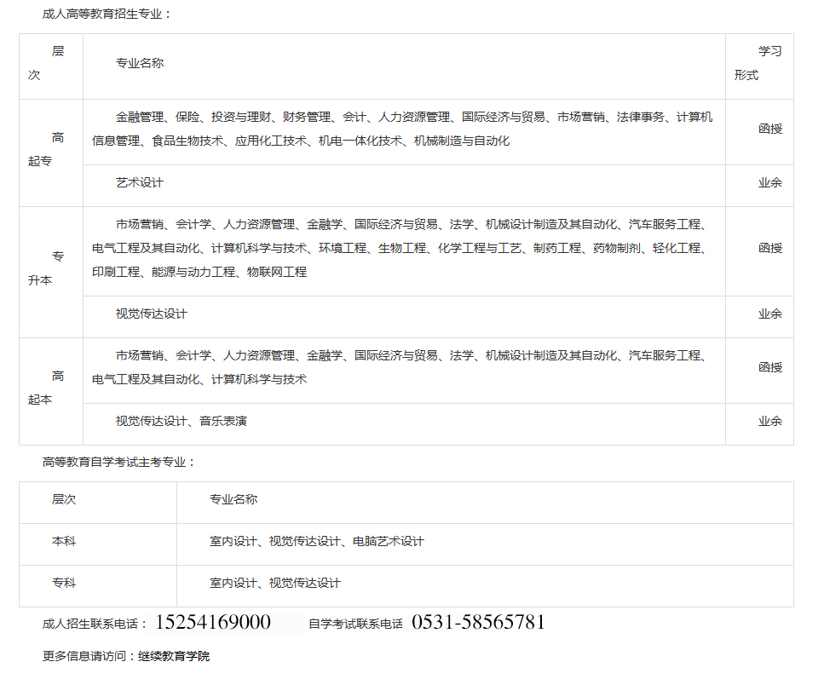Click the 层次 header cell in the first table
The image size is (824, 679).
[51, 66]
